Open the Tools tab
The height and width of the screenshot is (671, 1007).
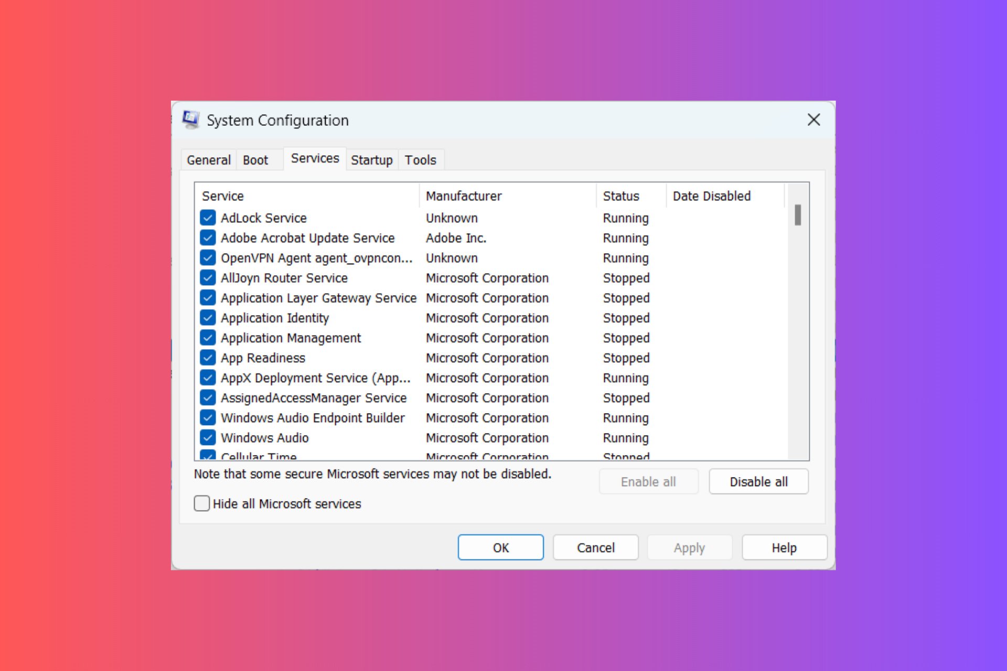pyautogui.click(x=420, y=160)
